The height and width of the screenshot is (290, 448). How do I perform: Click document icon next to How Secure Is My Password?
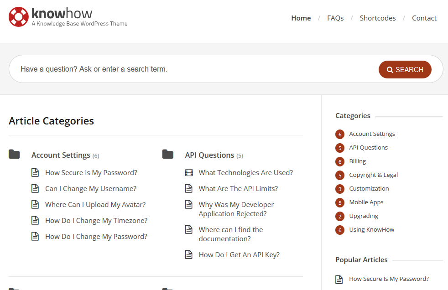pyautogui.click(x=35, y=173)
